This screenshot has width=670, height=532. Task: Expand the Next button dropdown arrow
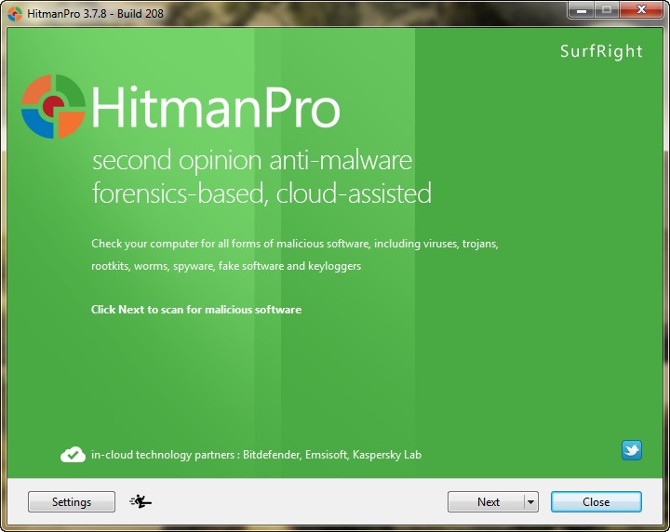(530, 502)
